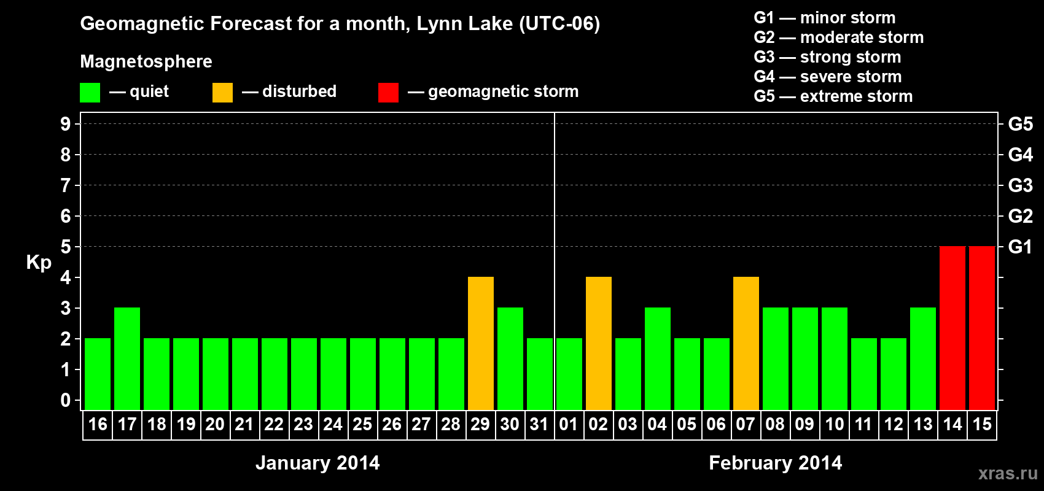Click the red bar for February 15
Screen dimensions: 1044x491
[x=982, y=328]
